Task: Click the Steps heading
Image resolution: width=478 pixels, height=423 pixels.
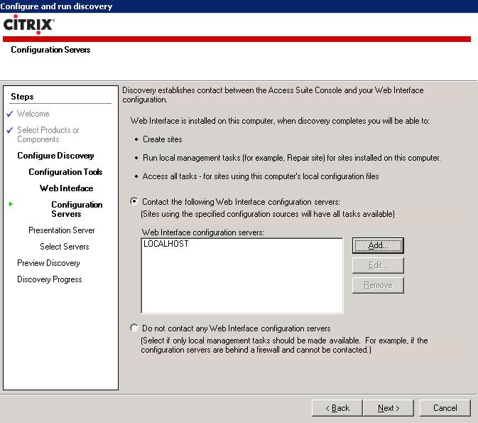Action: pyautogui.click(x=22, y=97)
